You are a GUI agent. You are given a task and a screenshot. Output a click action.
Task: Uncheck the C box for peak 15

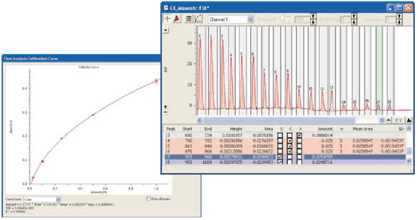point(290,146)
